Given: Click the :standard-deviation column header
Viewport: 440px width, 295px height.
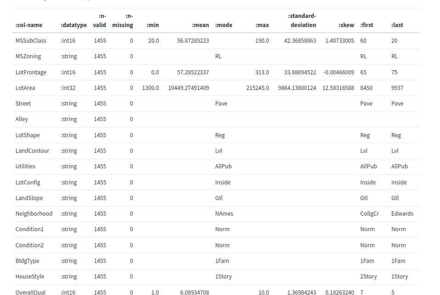Looking at the screenshot, I should coord(302,21).
